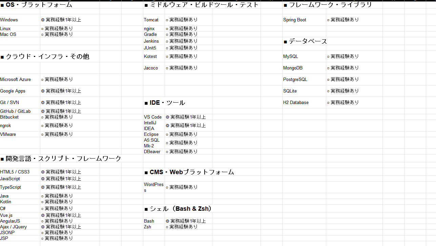Select the WordPress cell
The height and width of the screenshot is (246, 436).
(x=154, y=187)
